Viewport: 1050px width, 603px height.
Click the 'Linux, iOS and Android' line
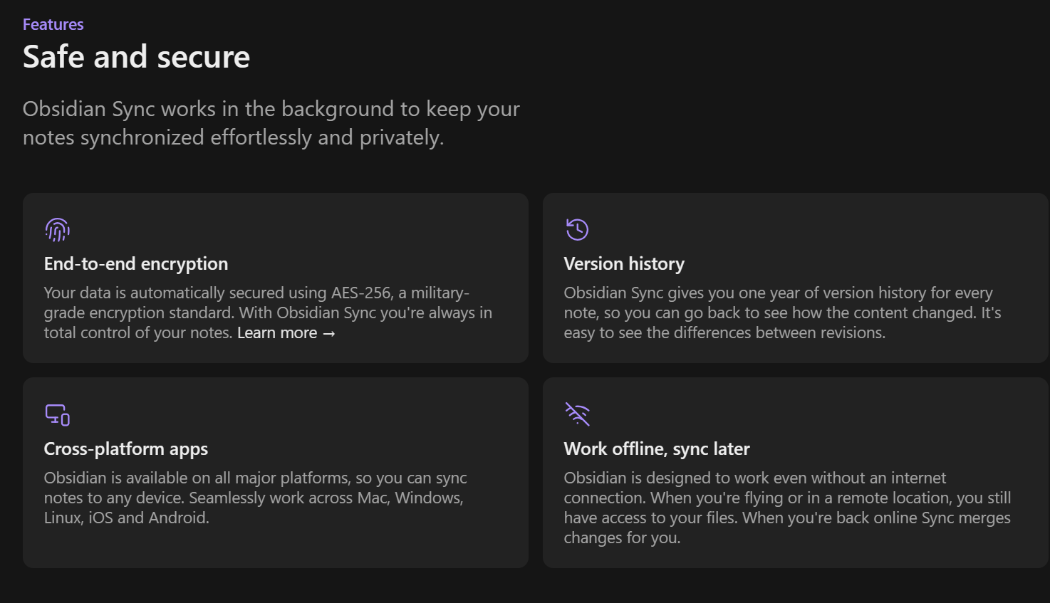point(126,518)
